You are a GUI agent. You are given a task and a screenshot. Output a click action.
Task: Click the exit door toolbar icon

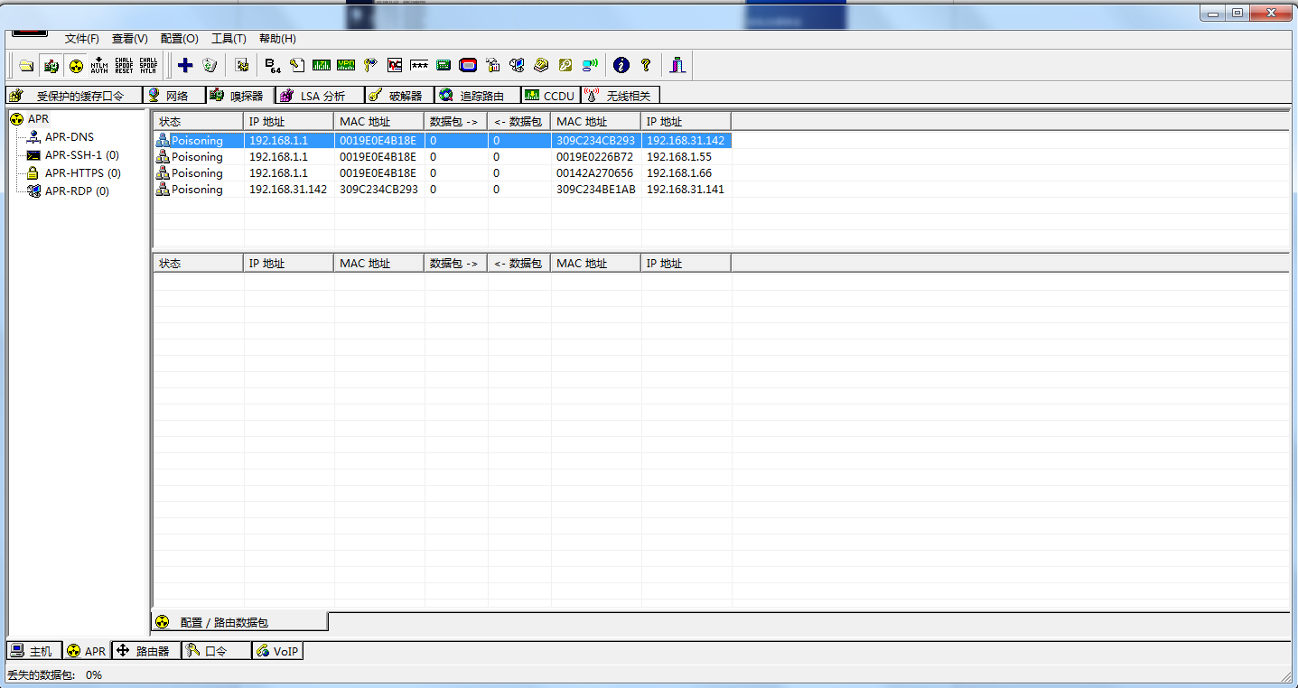tap(677, 65)
